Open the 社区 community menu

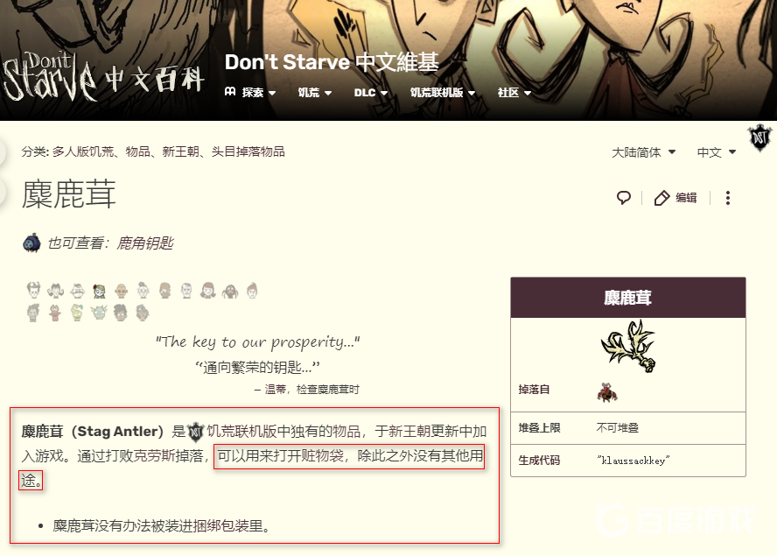tap(514, 93)
